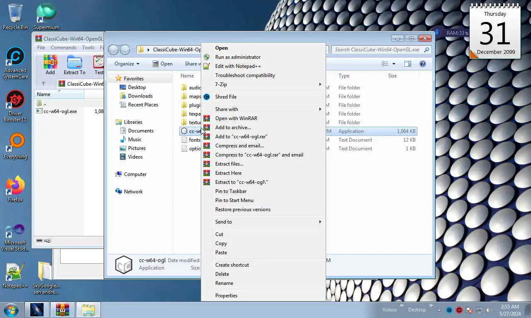
Task: Open the Organize dropdown in Explorer
Action: tap(127, 64)
